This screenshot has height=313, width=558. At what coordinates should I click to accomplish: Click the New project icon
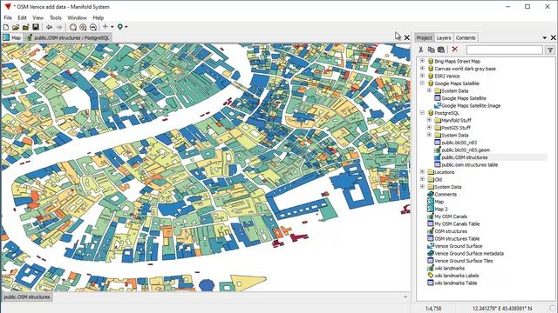point(6,27)
